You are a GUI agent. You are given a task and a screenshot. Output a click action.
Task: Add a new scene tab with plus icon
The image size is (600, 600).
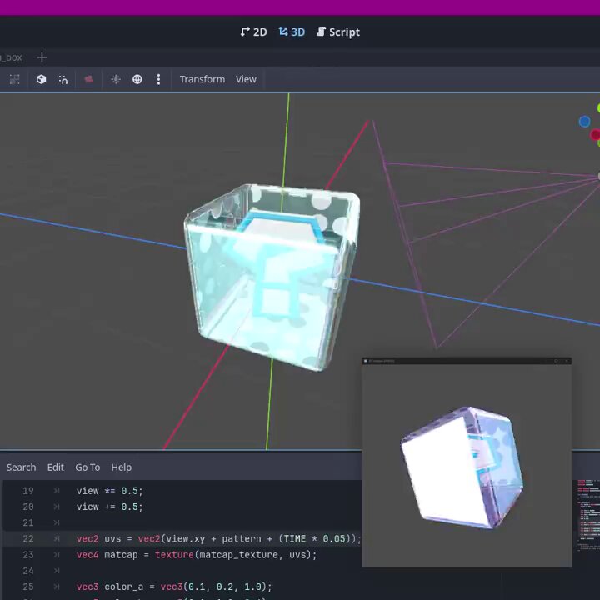tap(42, 57)
